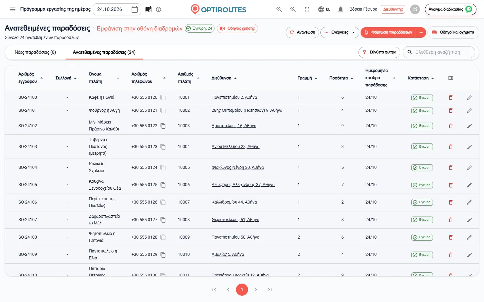484x302 pixels.
Task: Click the search magnifier in top bar
Action: [279, 9]
